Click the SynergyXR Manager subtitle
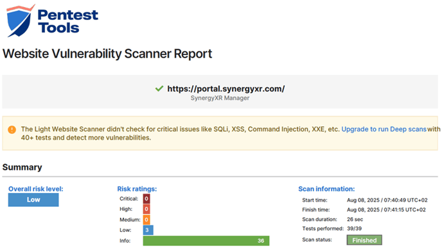This screenshot has width=442, height=248. pos(220,98)
